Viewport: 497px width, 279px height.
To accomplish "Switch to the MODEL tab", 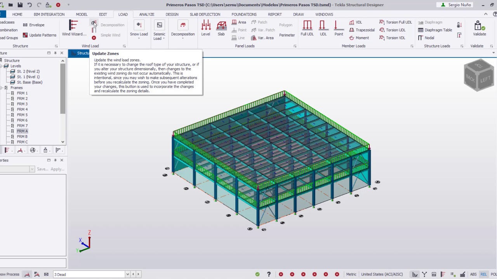I will [82, 14].
